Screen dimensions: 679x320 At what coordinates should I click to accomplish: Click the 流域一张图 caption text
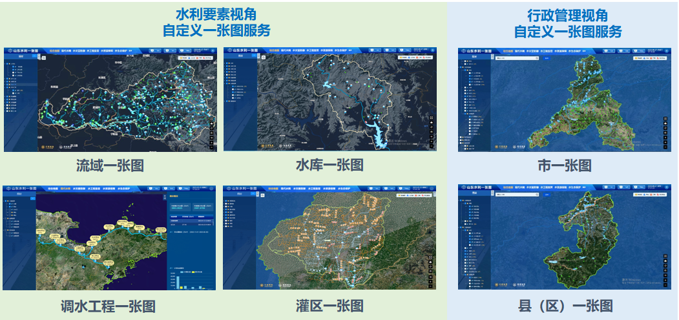(110, 165)
